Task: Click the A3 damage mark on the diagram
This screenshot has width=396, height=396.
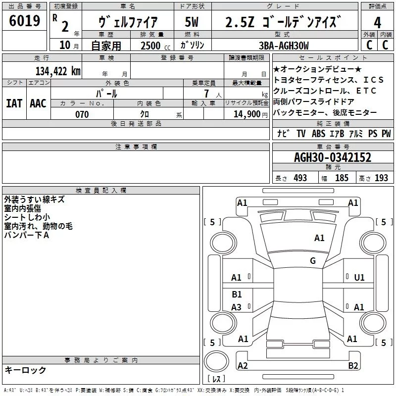Action: click(236, 307)
